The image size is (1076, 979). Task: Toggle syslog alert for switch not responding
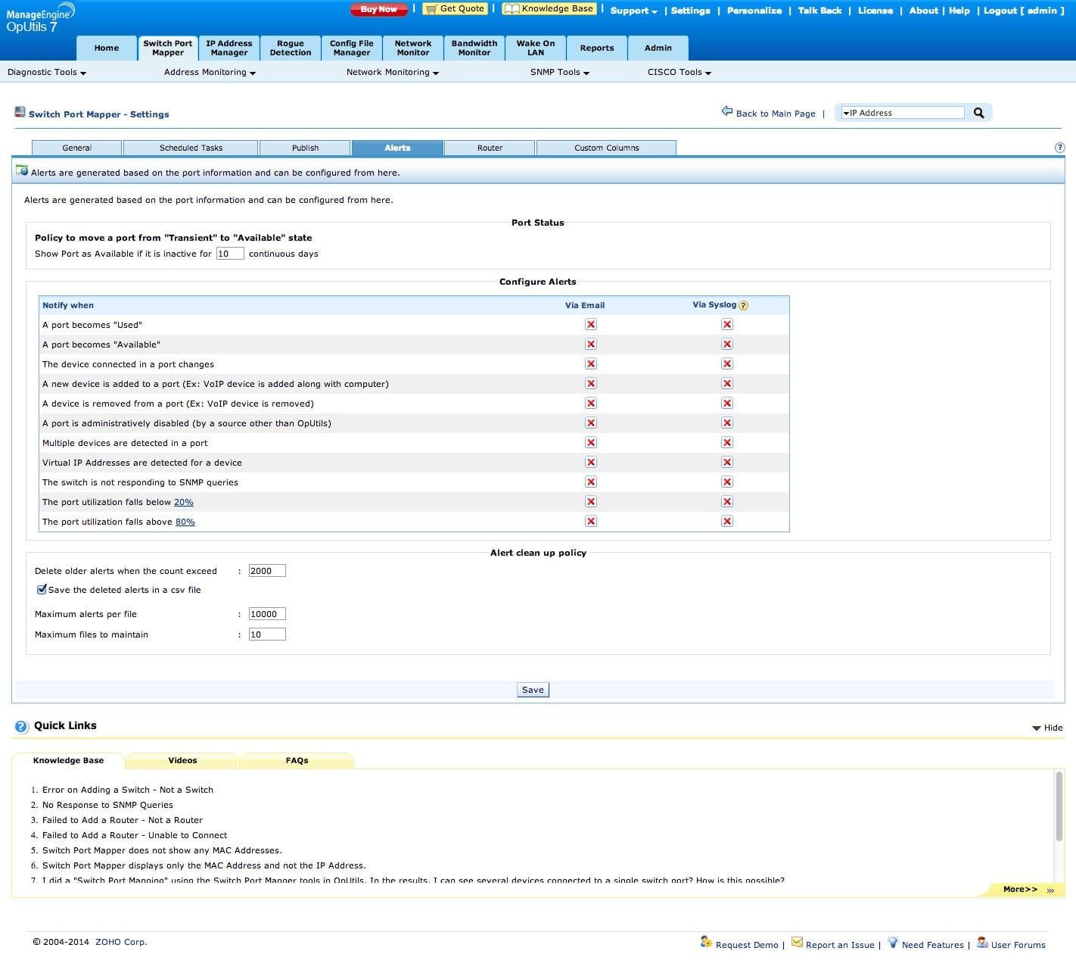[727, 482]
